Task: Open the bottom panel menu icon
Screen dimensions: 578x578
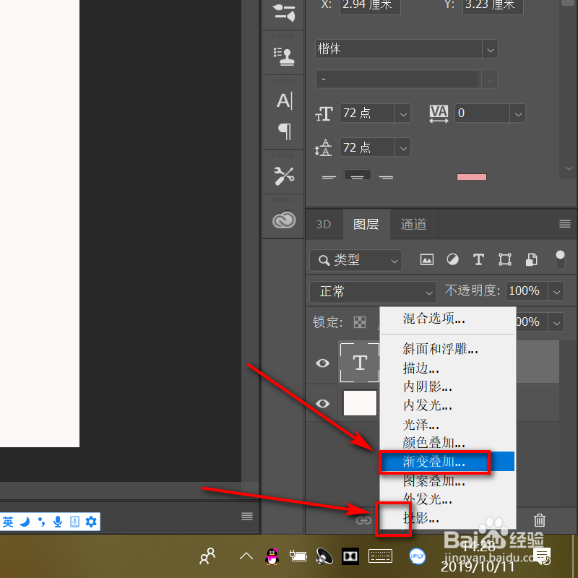Action: click(x=246, y=517)
